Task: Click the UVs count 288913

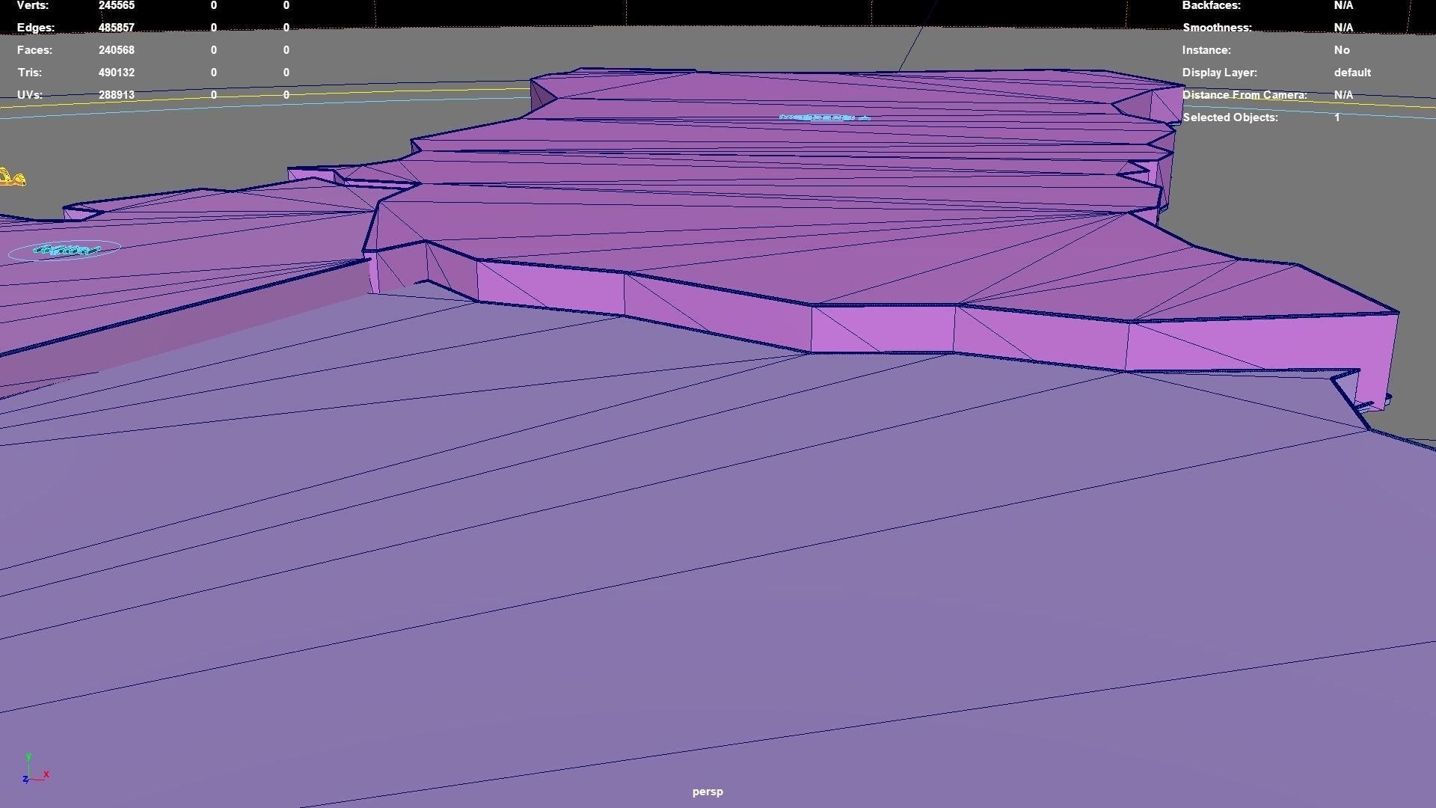Action: coord(116,95)
